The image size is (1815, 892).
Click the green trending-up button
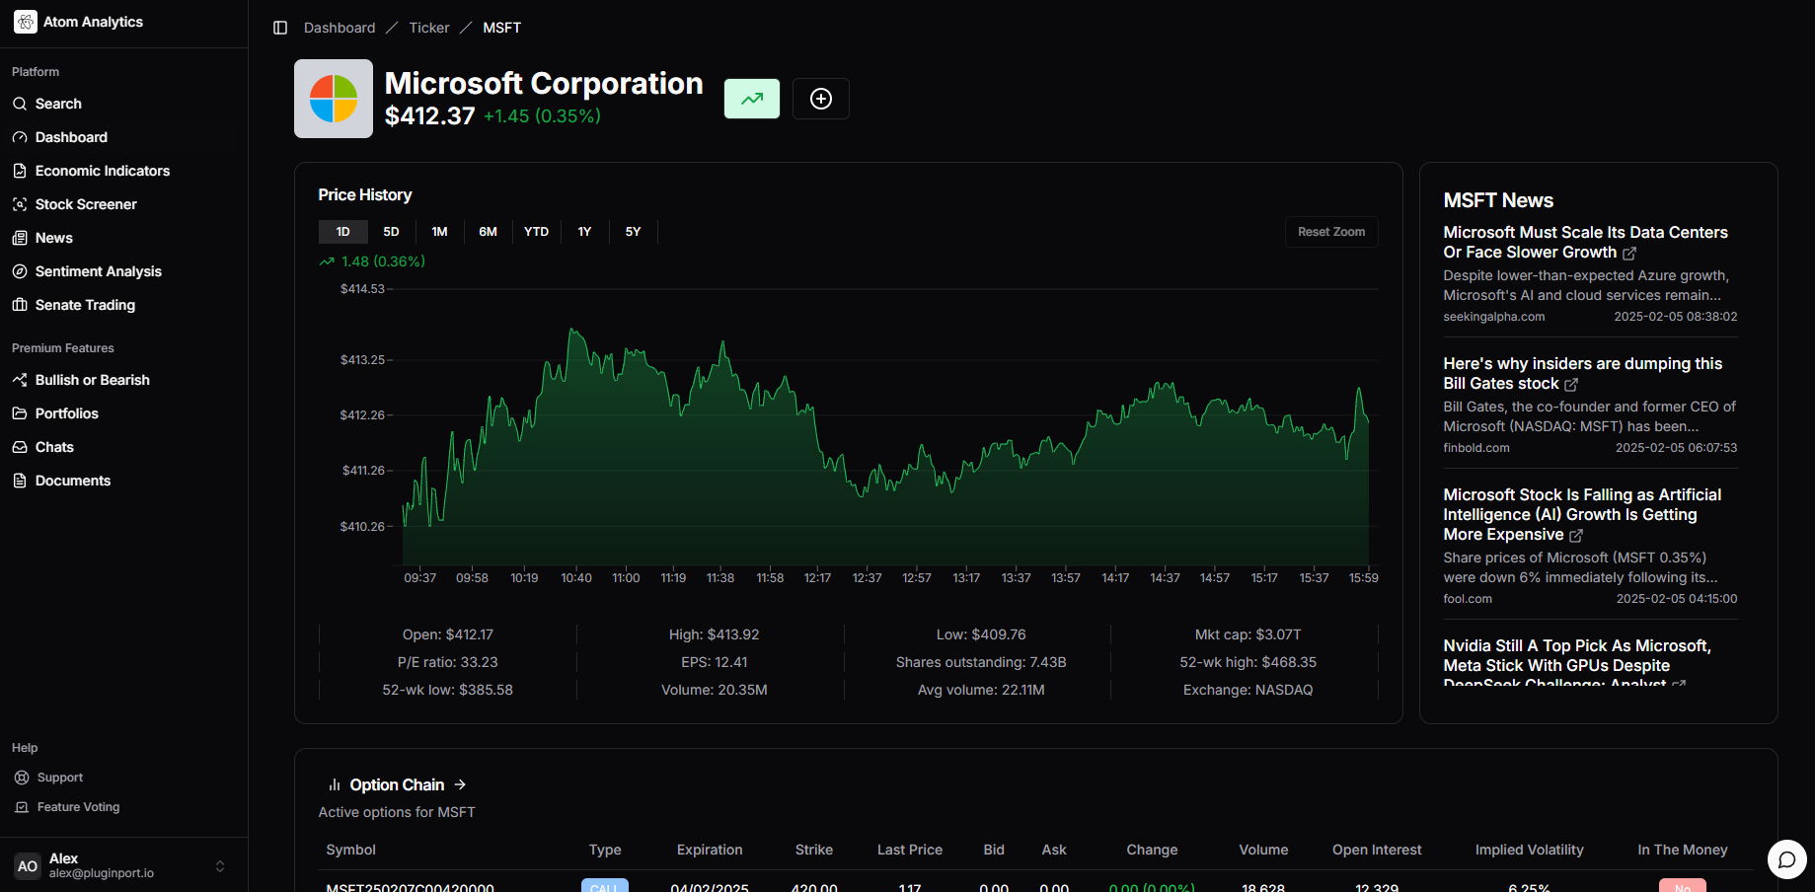pos(752,99)
